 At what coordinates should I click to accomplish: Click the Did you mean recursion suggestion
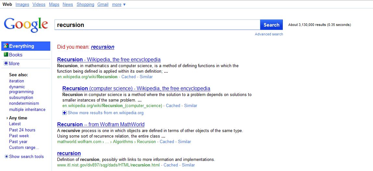103,47
